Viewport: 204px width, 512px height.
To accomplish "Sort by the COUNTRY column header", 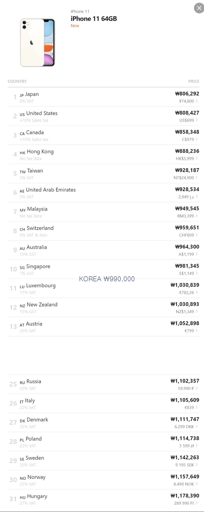I will click(17, 81).
